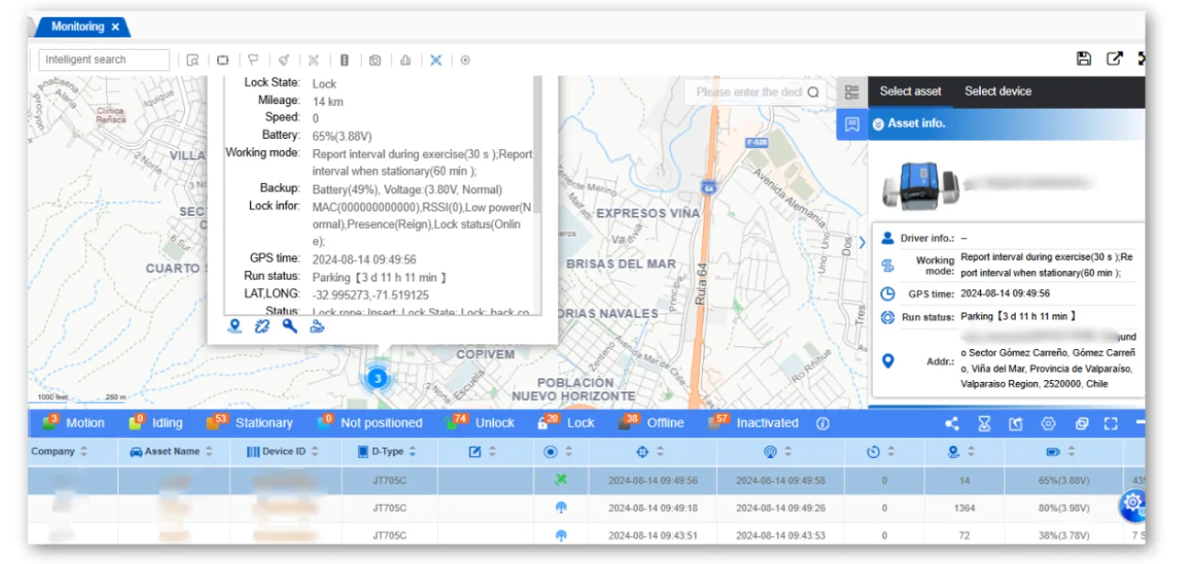Toggle the blue cross cluster icon in toolbar
This screenshot has height=564, width=1182.
click(x=436, y=60)
